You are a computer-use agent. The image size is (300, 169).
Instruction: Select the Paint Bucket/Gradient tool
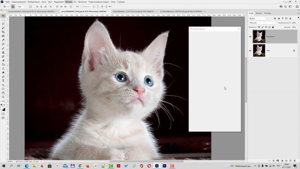tap(3, 65)
